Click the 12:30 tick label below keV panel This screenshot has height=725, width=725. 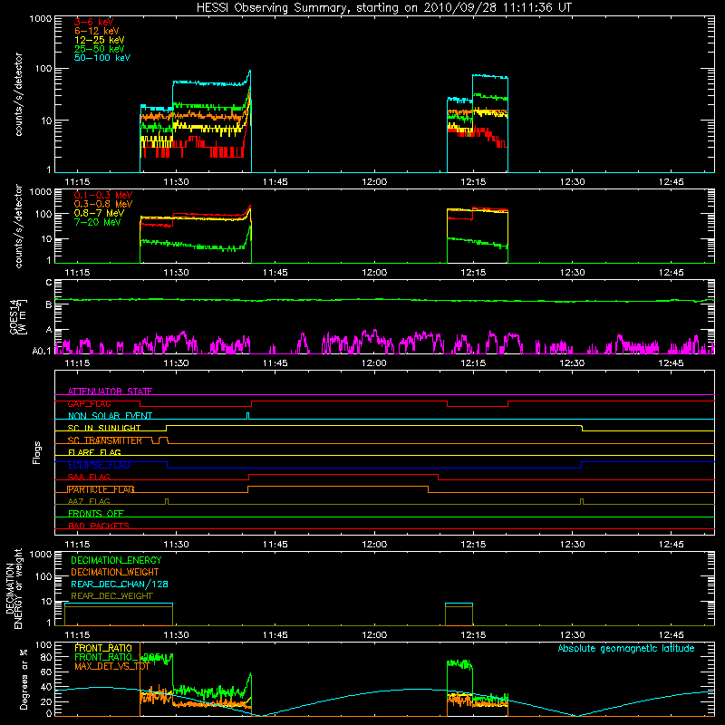point(572,182)
